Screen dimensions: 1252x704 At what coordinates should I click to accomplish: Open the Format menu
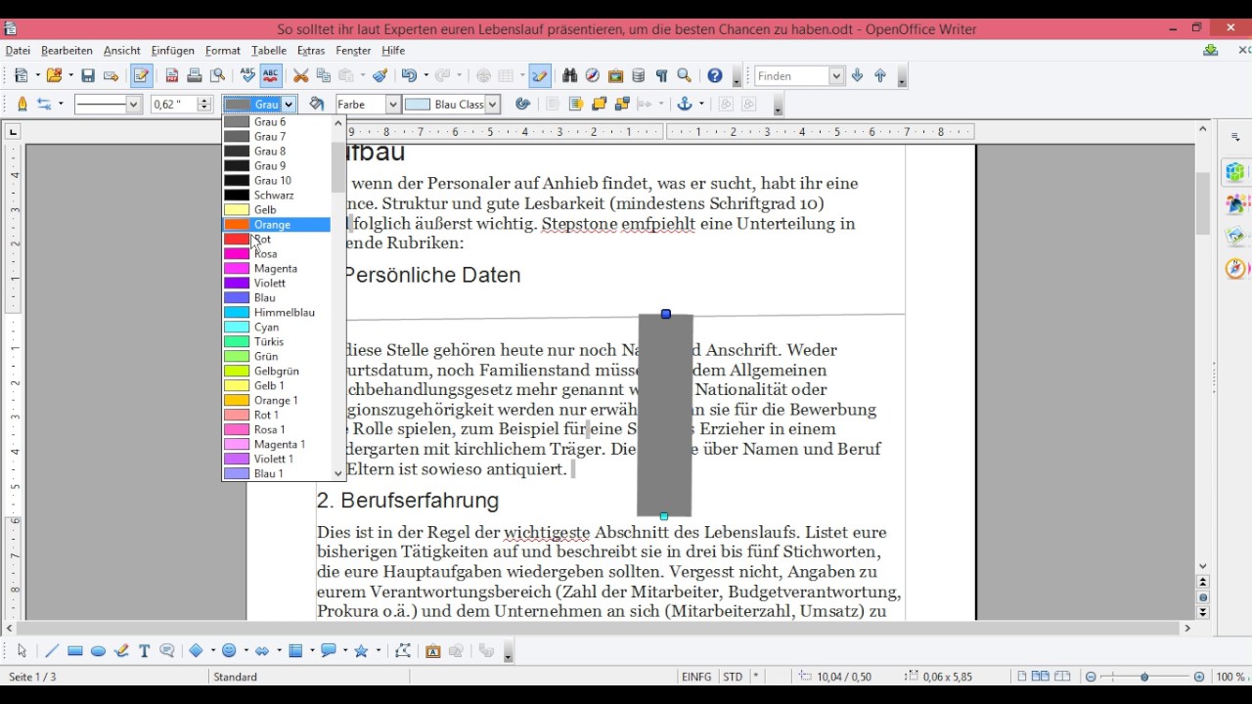(223, 51)
